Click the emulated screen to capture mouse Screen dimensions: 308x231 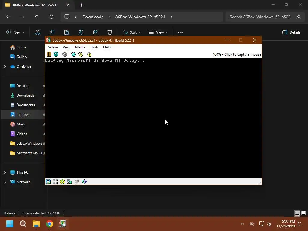coord(153,118)
